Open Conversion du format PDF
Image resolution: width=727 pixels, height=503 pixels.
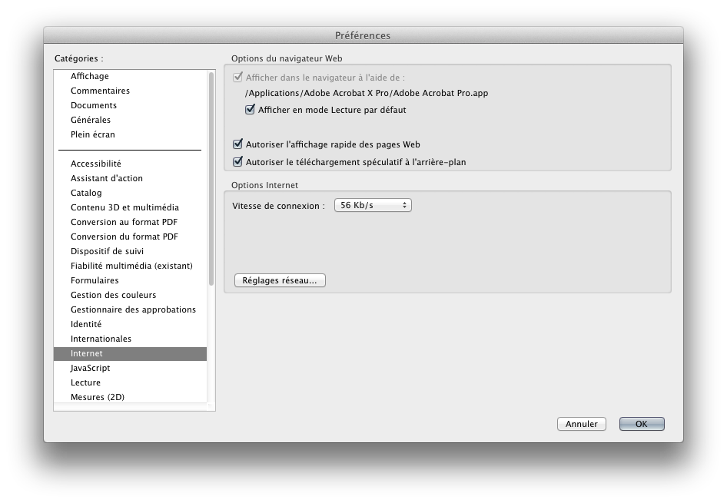pos(130,237)
